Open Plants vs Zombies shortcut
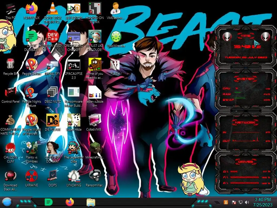Viewport: 277px width, 208px height. pyautogui.click(x=31, y=152)
